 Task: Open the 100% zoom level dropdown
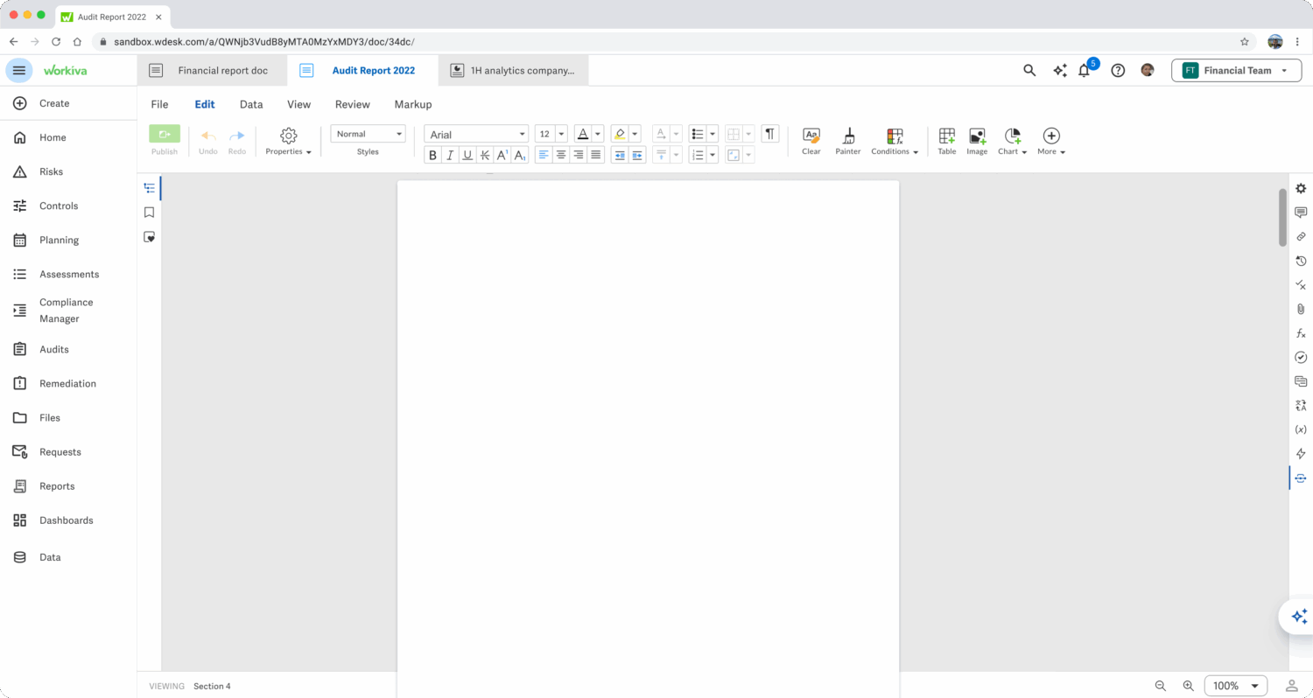click(x=1236, y=686)
